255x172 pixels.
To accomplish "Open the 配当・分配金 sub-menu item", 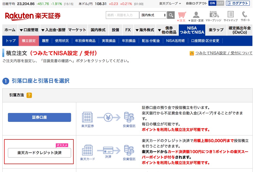I will [x=151, y=41].
